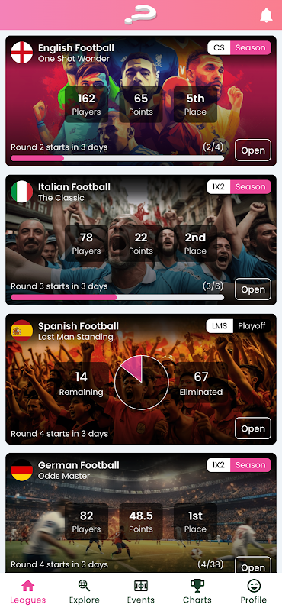Open the German Football league button
282x611 pixels.
(253, 565)
